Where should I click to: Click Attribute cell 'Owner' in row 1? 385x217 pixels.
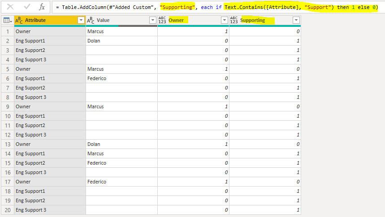(50, 31)
